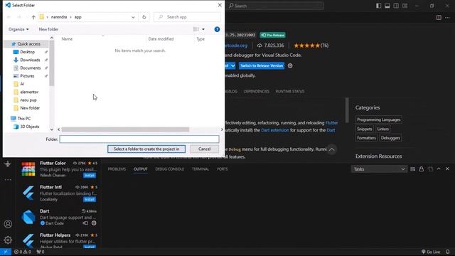Screen dimensions: 455x256
Task: Show errors and warnings count
Action: pyautogui.click(x=23, y=252)
